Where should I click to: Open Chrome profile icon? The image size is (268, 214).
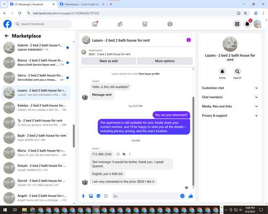click(256, 13)
